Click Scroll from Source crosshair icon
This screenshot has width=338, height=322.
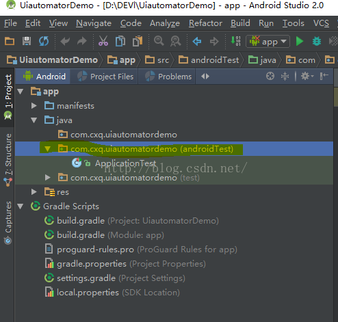[270, 76]
